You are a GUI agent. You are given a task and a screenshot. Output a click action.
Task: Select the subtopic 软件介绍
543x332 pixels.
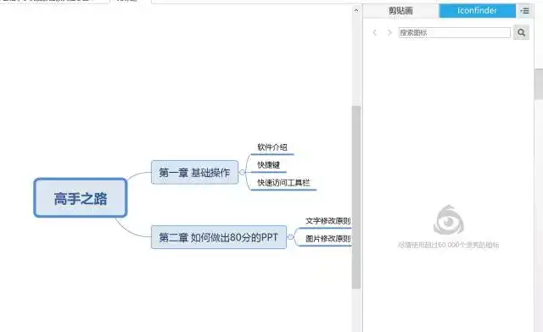[272, 147]
